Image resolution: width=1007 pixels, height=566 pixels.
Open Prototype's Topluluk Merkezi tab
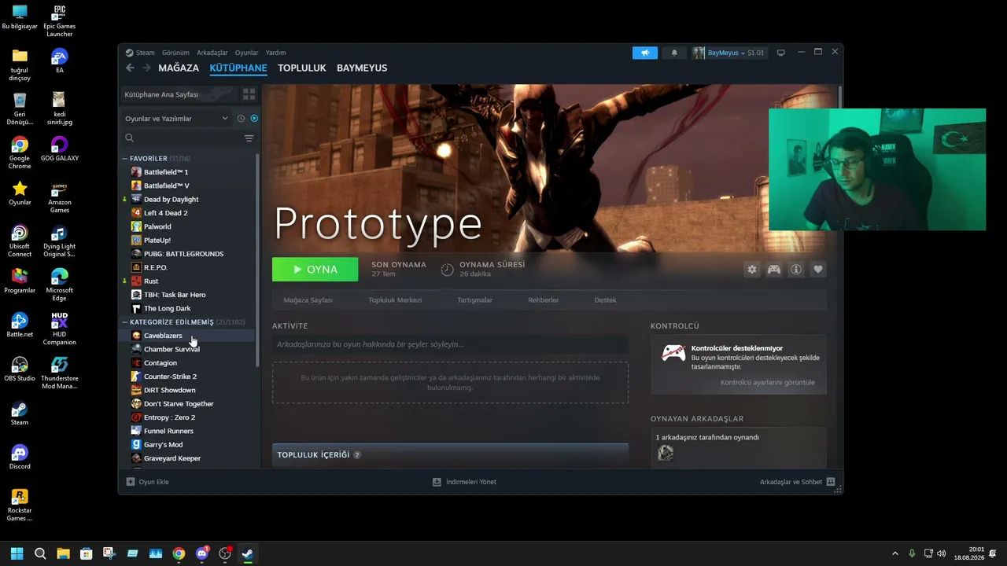point(395,300)
